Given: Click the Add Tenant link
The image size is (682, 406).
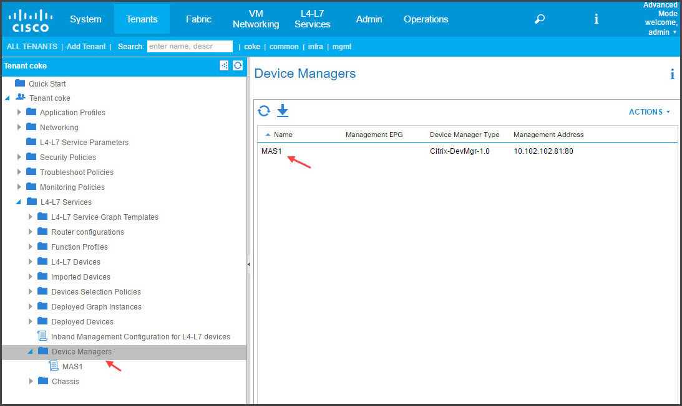Looking at the screenshot, I should [x=86, y=47].
